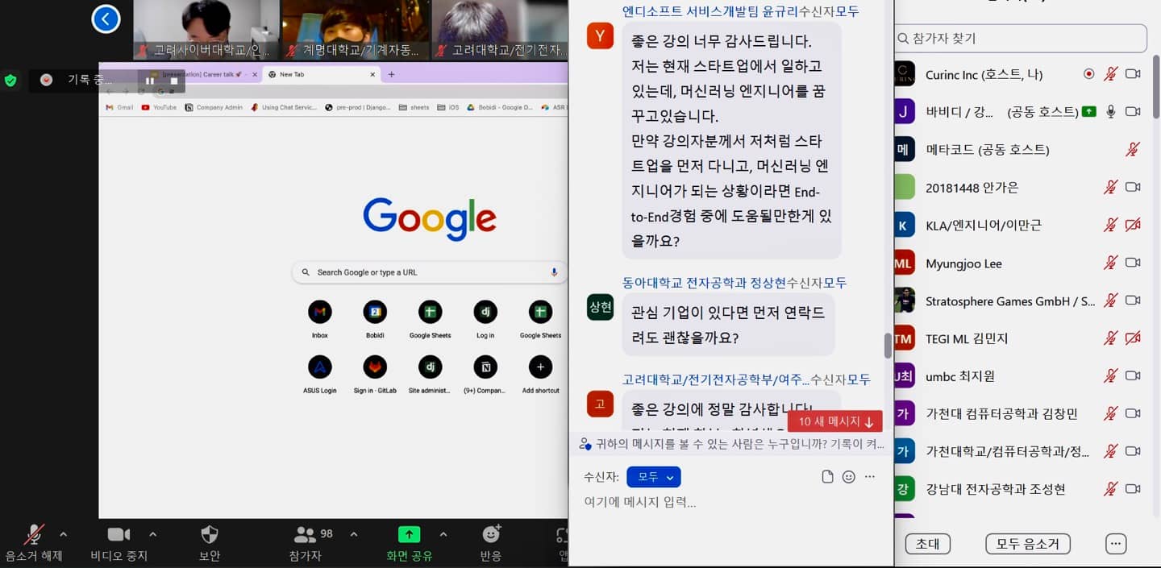Image resolution: width=1161 pixels, height=568 pixels.
Task: Click the microphone icon in the Google search box
Action: 554,272
